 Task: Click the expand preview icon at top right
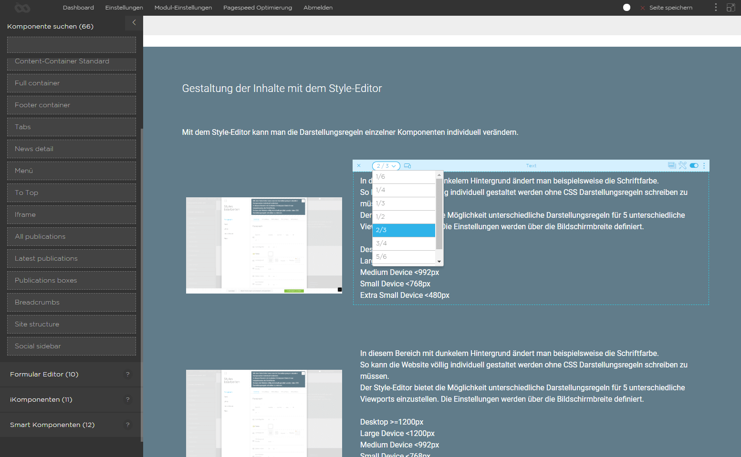click(x=731, y=7)
